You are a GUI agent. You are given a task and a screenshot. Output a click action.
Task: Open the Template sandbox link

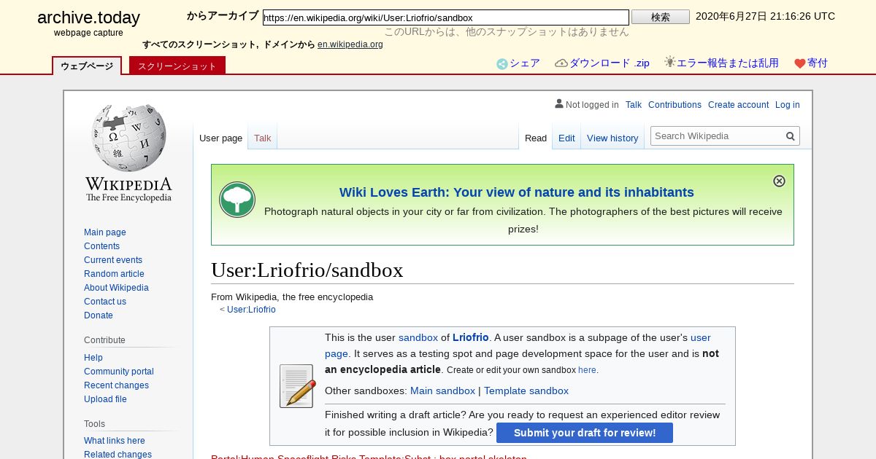pyautogui.click(x=526, y=391)
